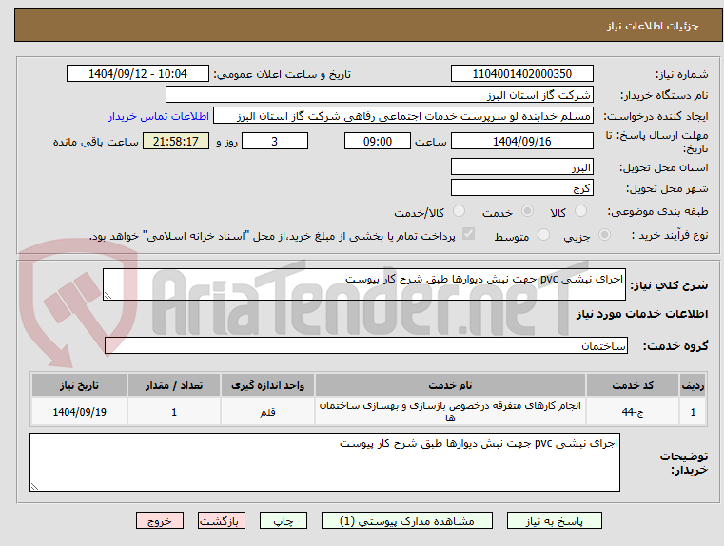724x546 pixels.
Task: Click the deadline date field 1404/09/16
Action: [x=521, y=141]
